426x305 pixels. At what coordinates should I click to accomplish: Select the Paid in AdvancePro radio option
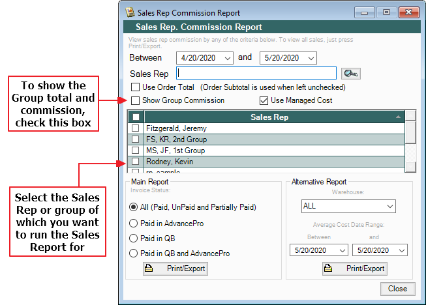(x=134, y=223)
